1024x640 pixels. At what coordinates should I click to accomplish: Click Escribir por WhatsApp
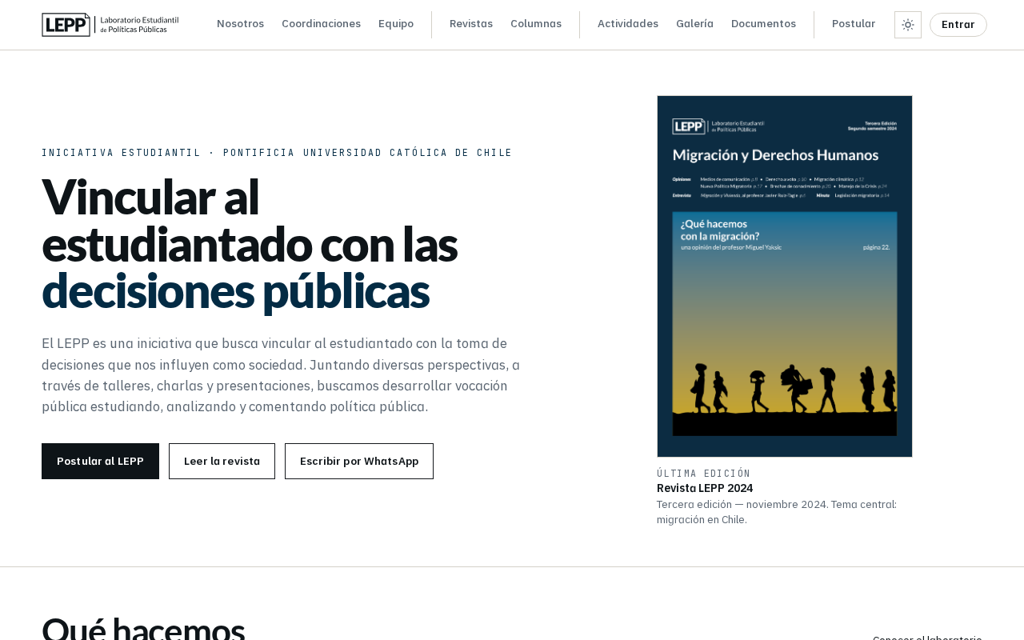[x=359, y=462]
